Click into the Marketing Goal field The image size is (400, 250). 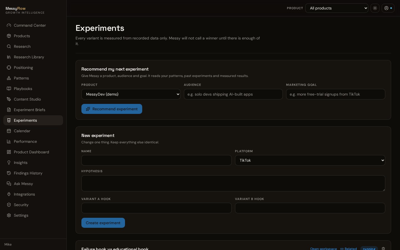coord(336,94)
